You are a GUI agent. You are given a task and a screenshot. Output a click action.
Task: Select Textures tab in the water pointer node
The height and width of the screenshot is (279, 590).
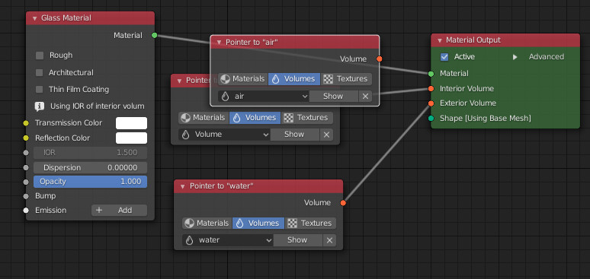(x=311, y=224)
